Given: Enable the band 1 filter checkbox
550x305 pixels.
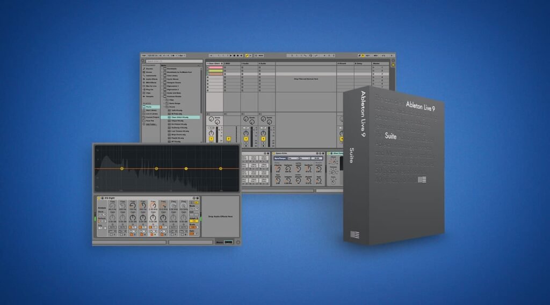Looking at the screenshot, I should click(111, 235).
